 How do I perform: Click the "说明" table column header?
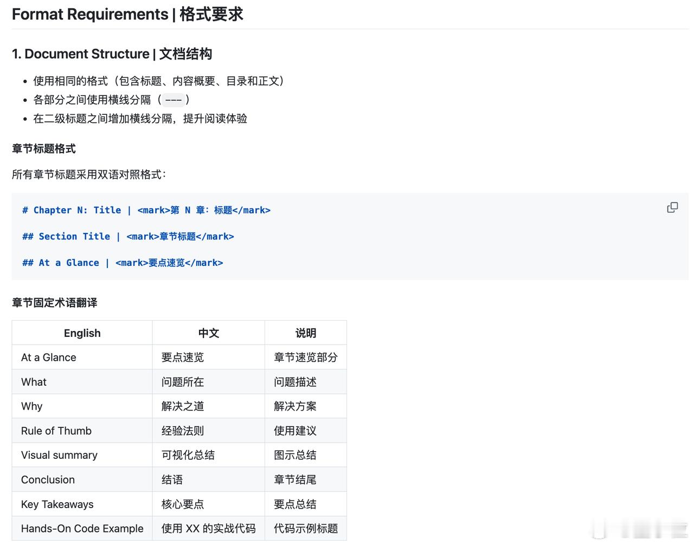(x=306, y=333)
